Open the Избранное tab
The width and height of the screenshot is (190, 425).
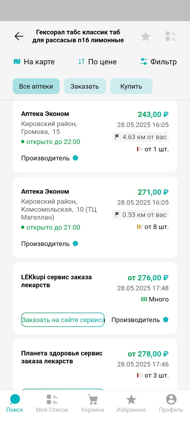click(131, 403)
